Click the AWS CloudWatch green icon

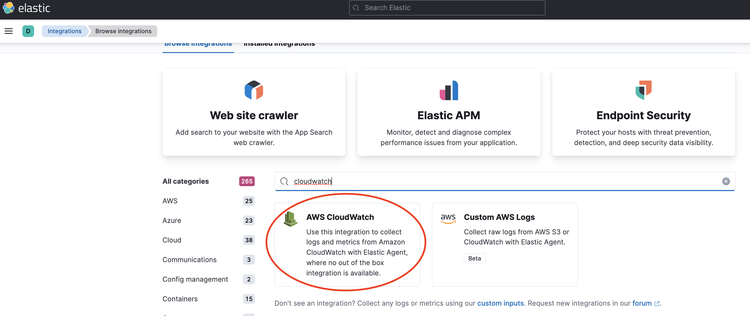(x=290, y=219)
